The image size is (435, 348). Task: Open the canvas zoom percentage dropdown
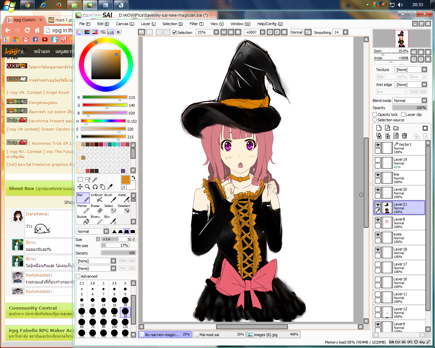pos(208,32)
